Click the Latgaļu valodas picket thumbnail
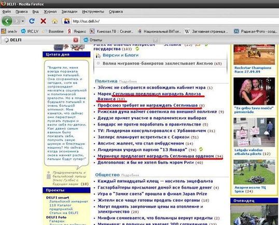The width and height of the screenshot is (279, 225). 254,132
